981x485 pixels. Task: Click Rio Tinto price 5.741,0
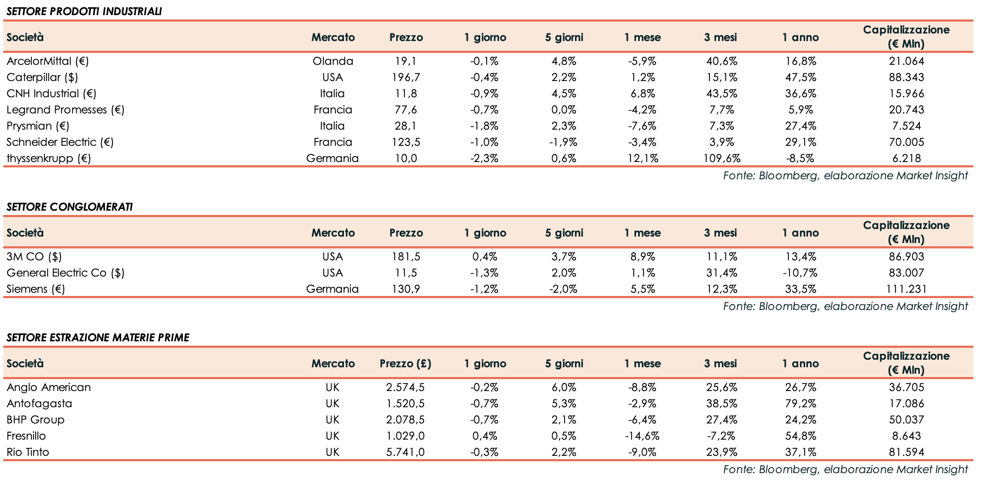click(405, 452)
